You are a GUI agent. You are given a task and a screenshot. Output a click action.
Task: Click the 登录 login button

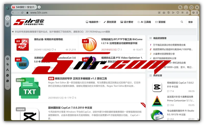[190, 22]
